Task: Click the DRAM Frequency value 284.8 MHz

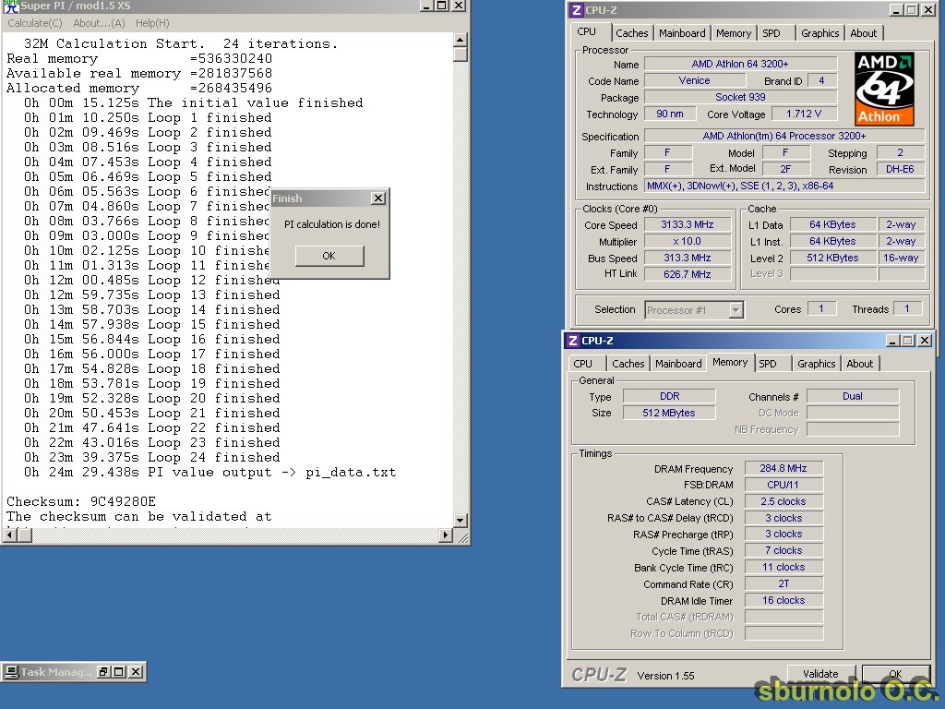Action: pyautogui.click(x=784, y=468)
